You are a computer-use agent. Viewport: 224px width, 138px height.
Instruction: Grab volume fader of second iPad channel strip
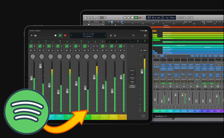tap(40, 66)
